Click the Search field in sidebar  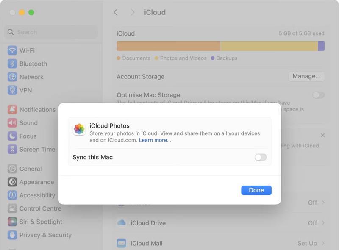click(x=51, y=32)
